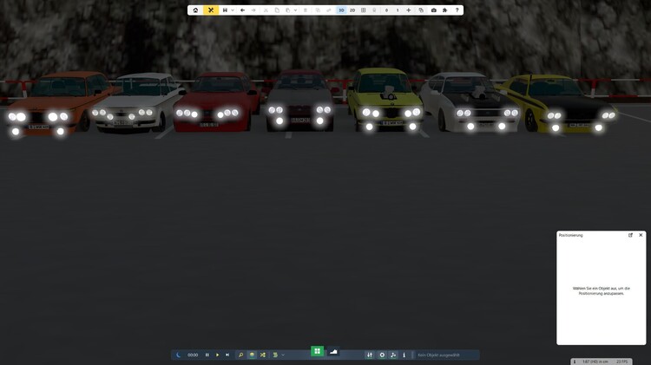Add new item with the plus icon
The height and width of the screenshot is (365, 651).
pos(409,10)
